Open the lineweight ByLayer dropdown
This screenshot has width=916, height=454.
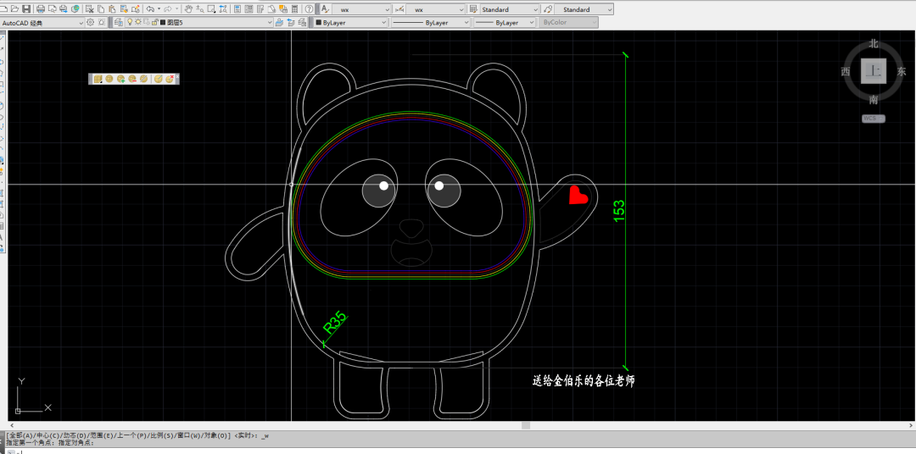(x=504, y=22)
